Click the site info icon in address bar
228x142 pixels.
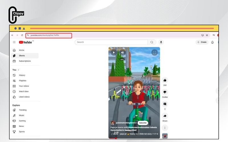point(28,35)
